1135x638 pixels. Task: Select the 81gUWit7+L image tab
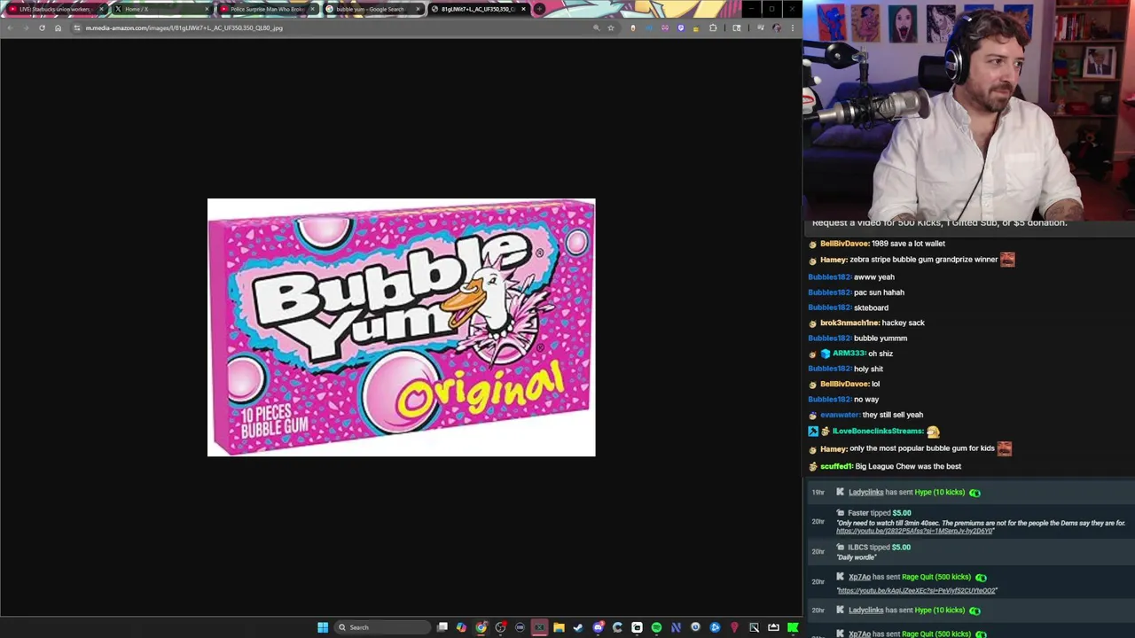[x=477, y=9]
